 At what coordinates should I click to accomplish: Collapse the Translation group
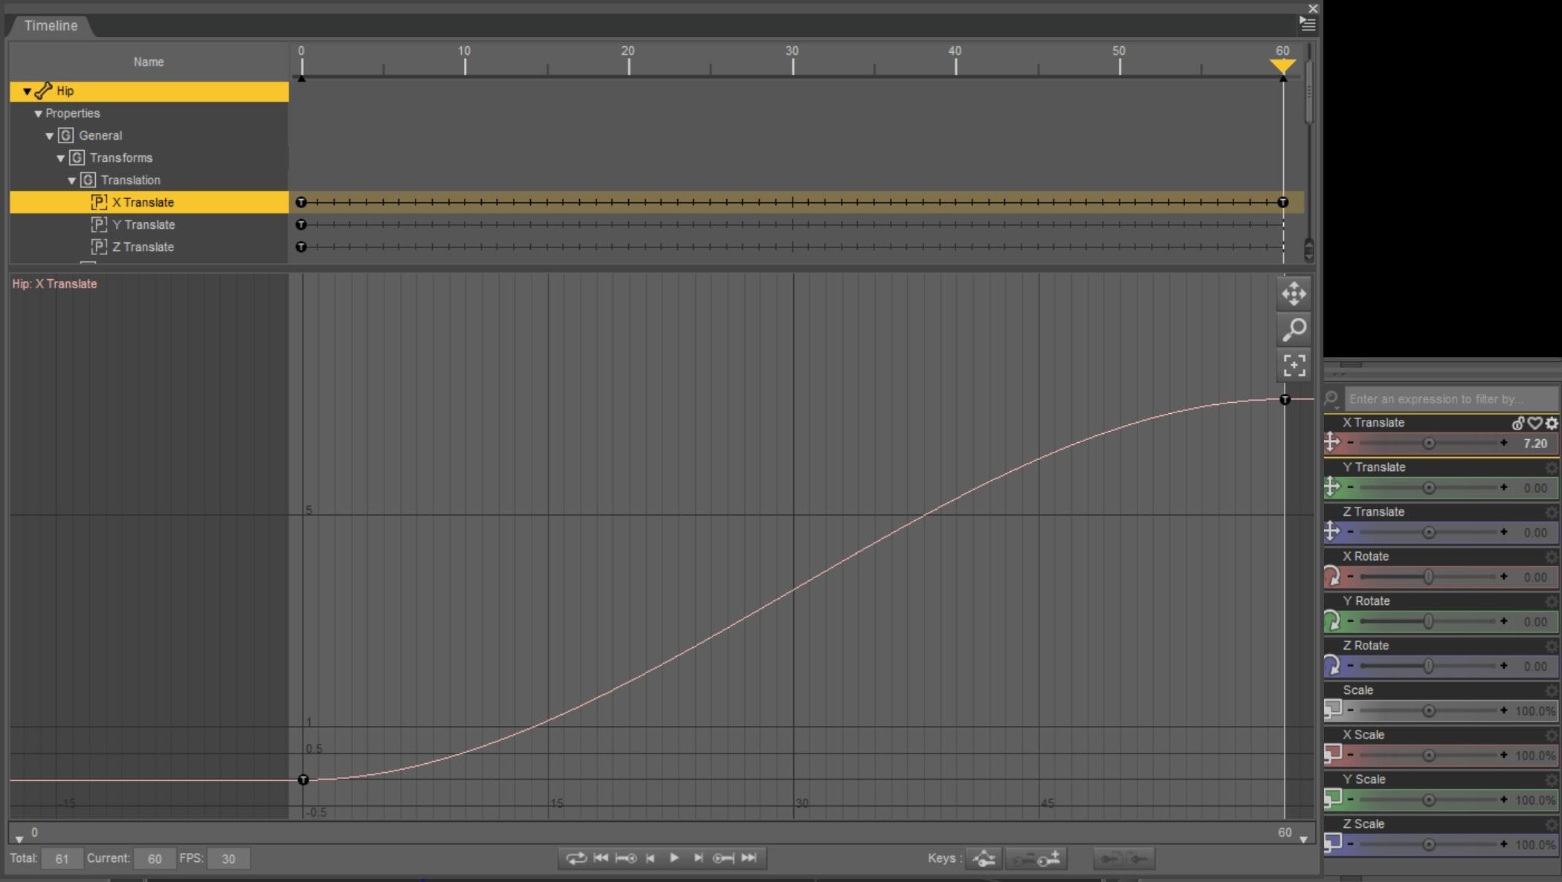coord(72,181)
